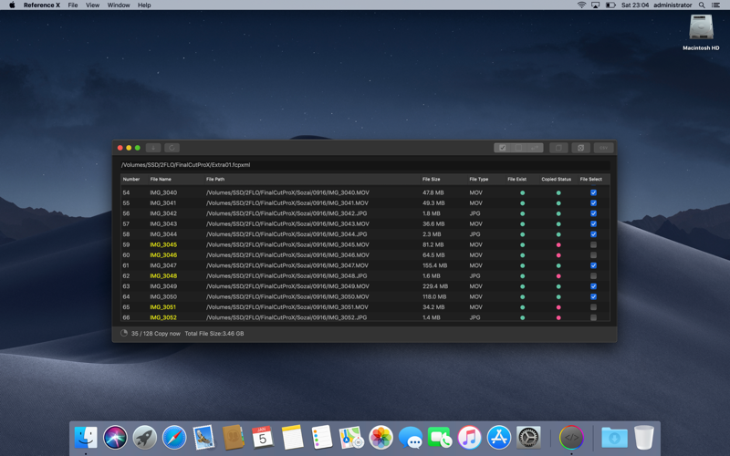730x456 pixels.
Task: Uncheck File Select for IMG_3040
Action: (x=593, y=192)
